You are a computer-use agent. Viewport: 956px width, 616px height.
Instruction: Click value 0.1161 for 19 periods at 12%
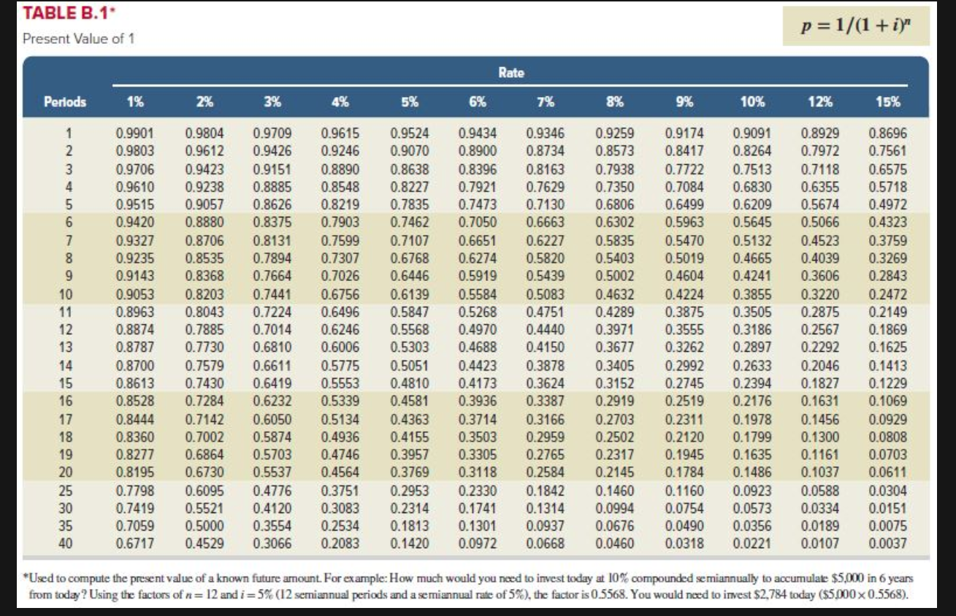pyautogui.click(x=820, y=454)
